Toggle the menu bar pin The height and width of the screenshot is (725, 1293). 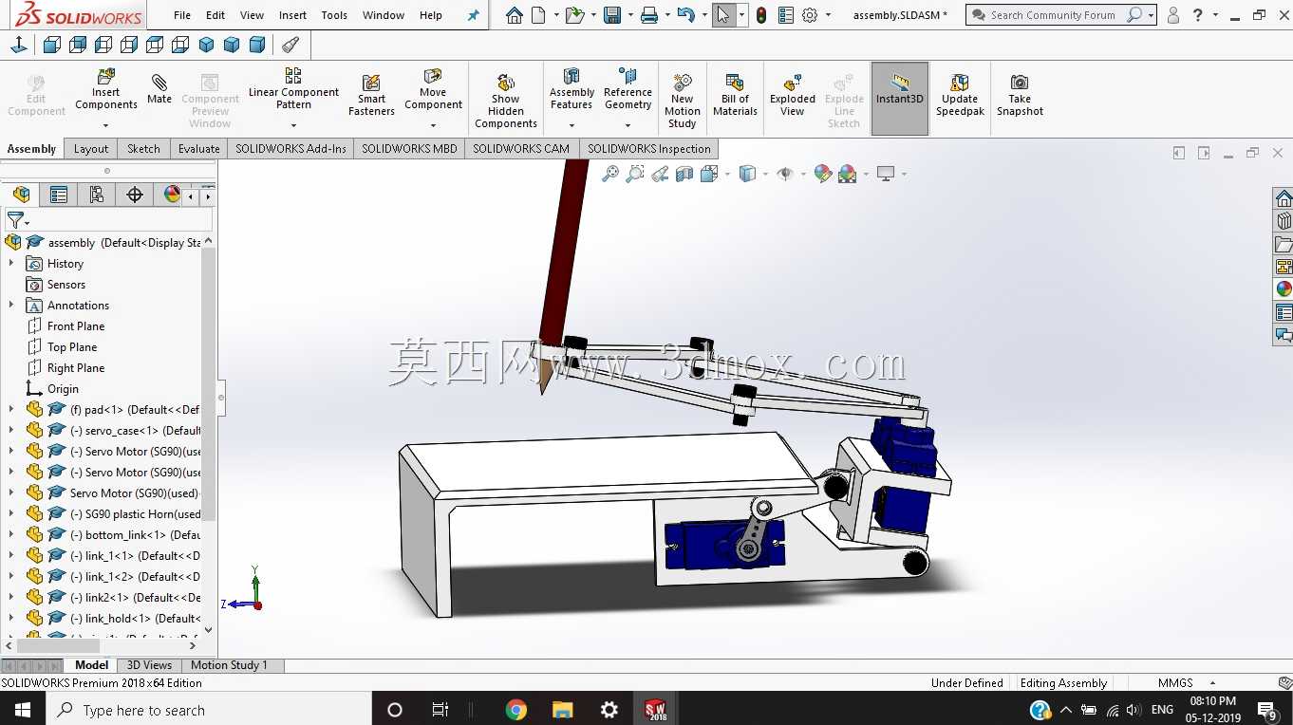[474, 15]
